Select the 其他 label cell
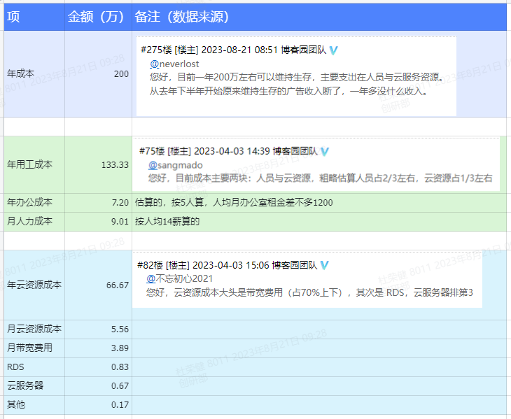Viewport: 511px width, 419px height. pos(34,405)
